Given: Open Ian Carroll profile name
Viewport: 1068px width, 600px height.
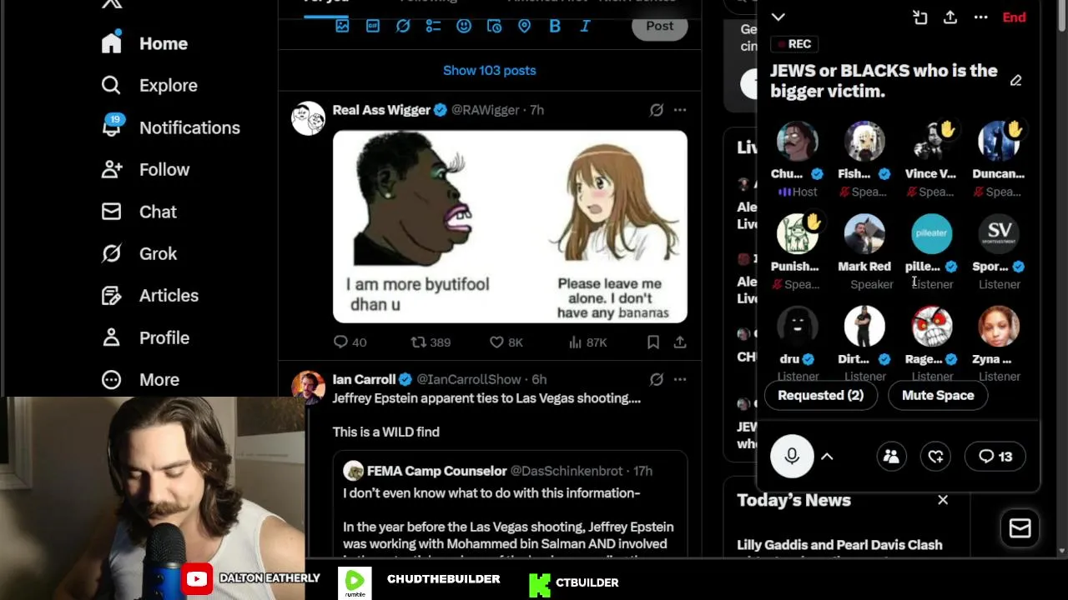Looking at the screenshot, I should (364, 379).
